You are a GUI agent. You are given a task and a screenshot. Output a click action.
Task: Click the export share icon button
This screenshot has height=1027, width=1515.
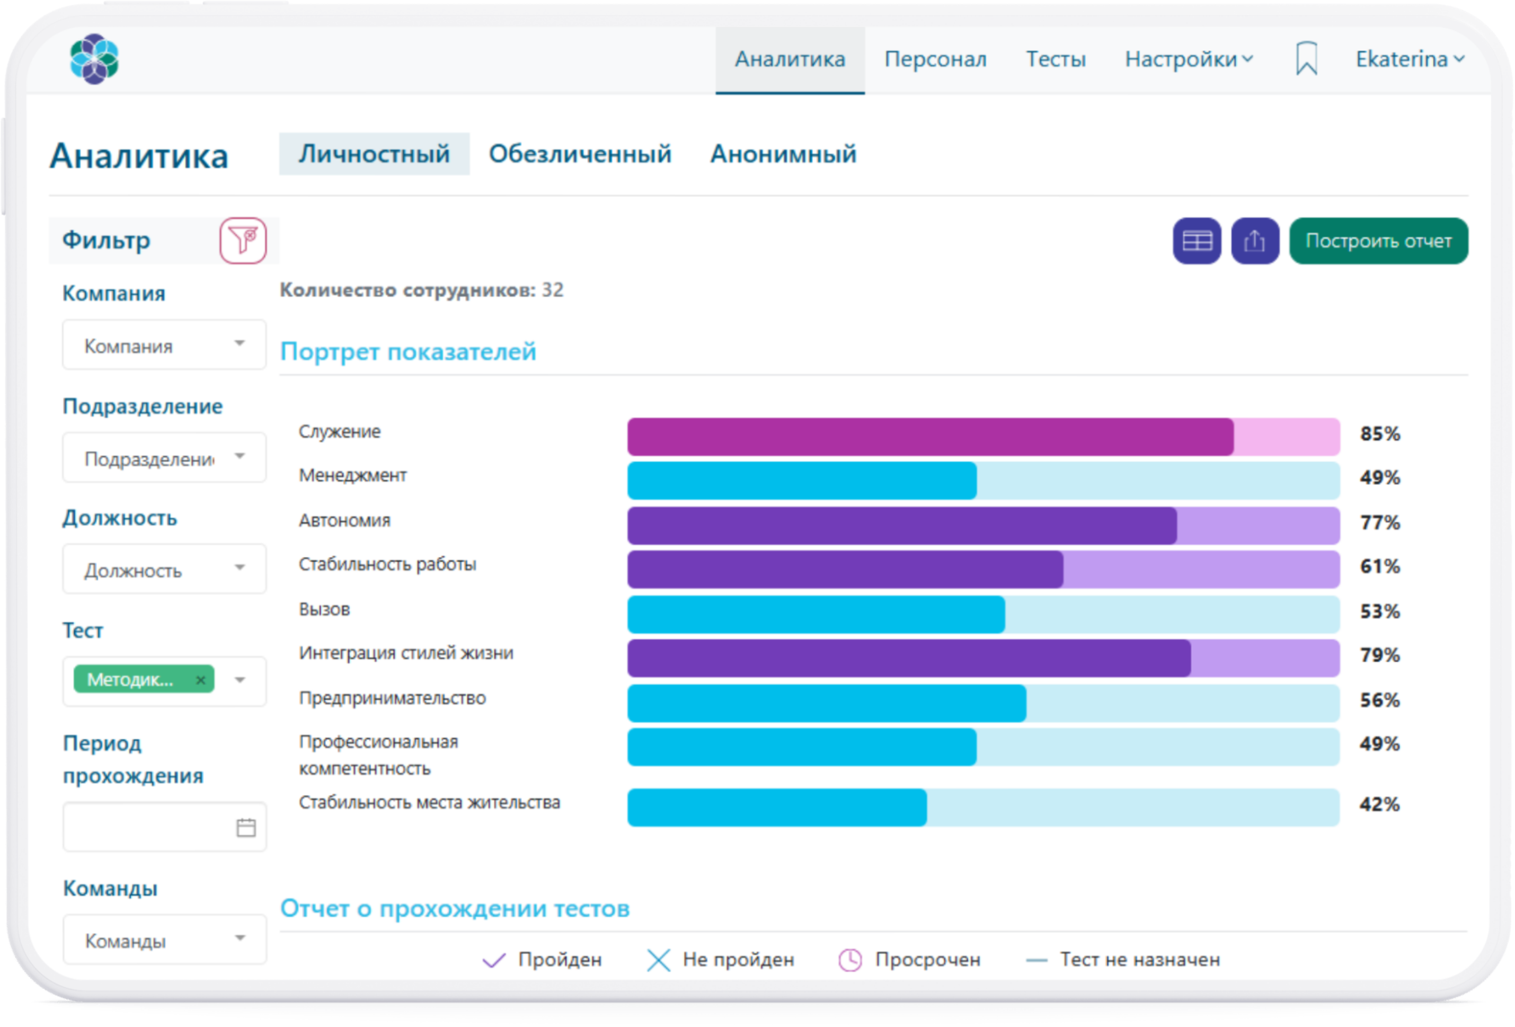pyautogui.click(x=1254, y=241)
